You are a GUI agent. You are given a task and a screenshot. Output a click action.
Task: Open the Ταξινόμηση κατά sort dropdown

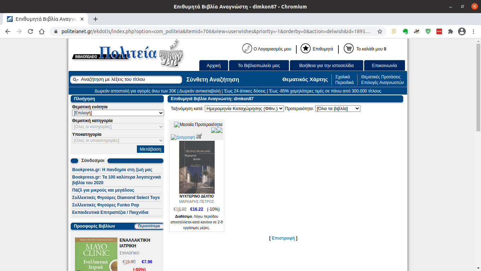tap(244, 109)
